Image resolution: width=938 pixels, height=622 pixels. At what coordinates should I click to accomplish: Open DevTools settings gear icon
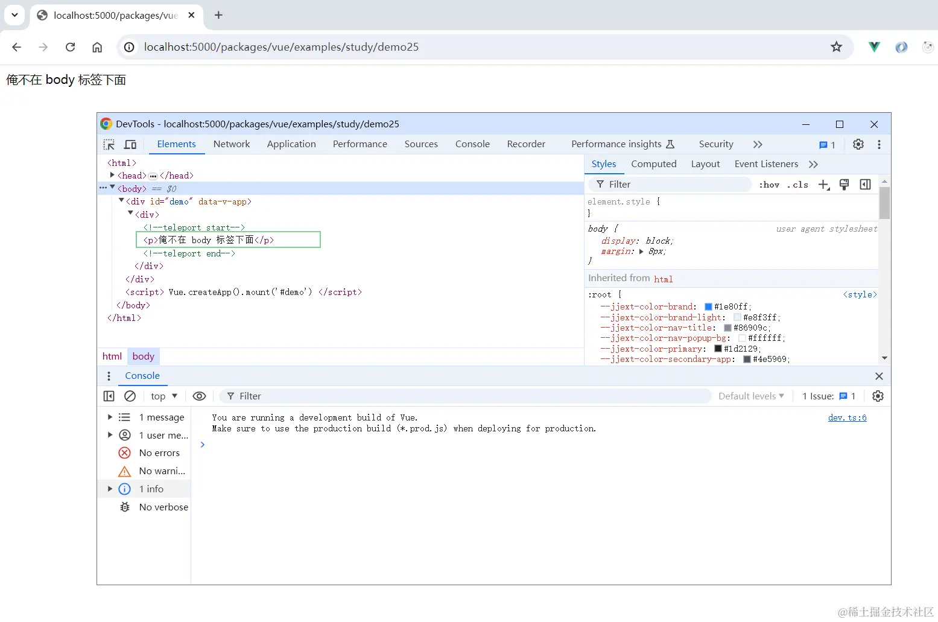point(858,144)
